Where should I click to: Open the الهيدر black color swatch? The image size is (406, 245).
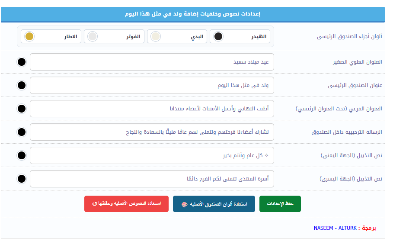pyautogui.click(x=218, y=36)
